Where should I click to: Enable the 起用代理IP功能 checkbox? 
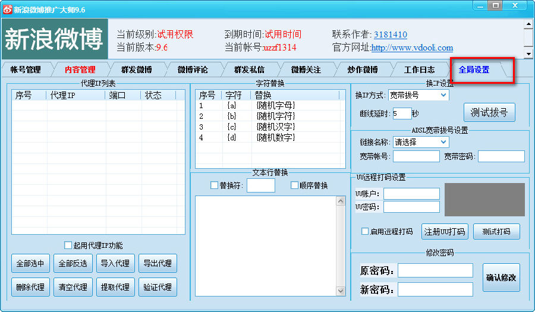pyautogui.click(x=68, y=245)
